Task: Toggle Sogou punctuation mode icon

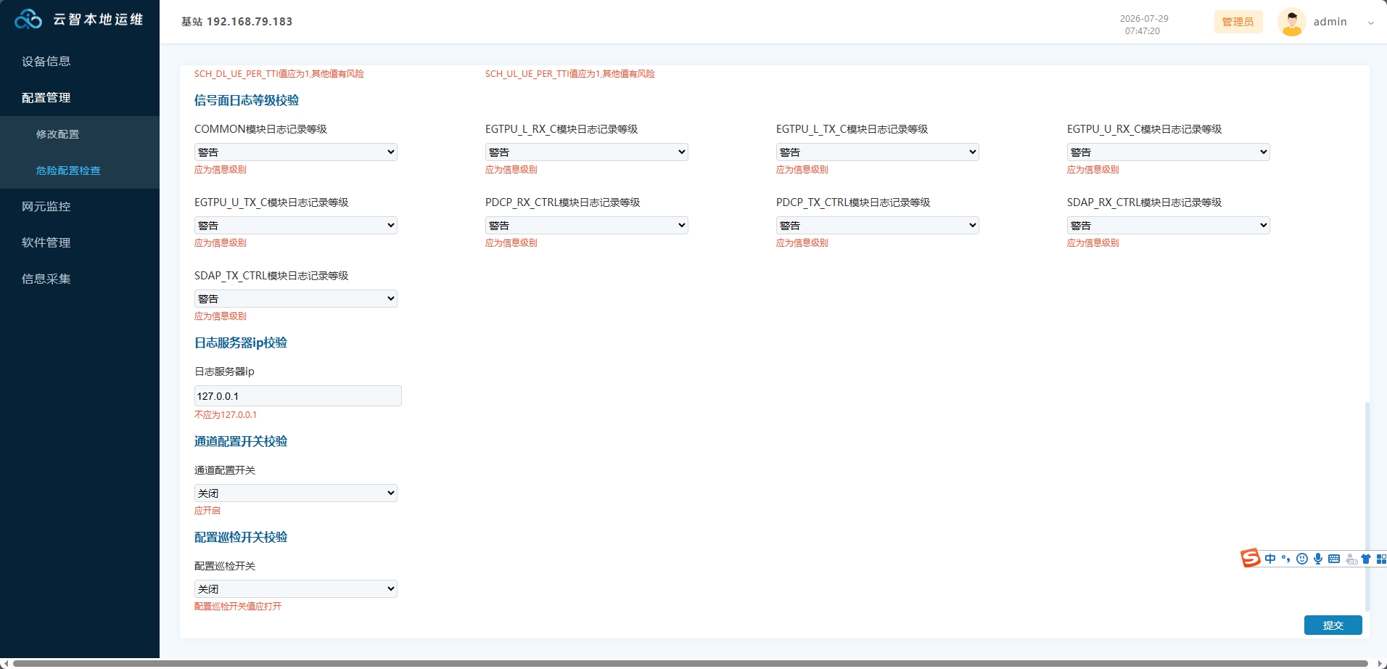Action: point(1285,559)
